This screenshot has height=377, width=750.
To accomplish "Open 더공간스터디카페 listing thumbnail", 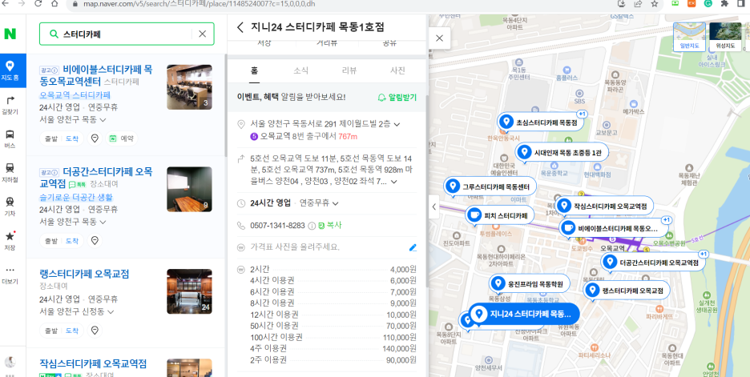I will (189, 189).
